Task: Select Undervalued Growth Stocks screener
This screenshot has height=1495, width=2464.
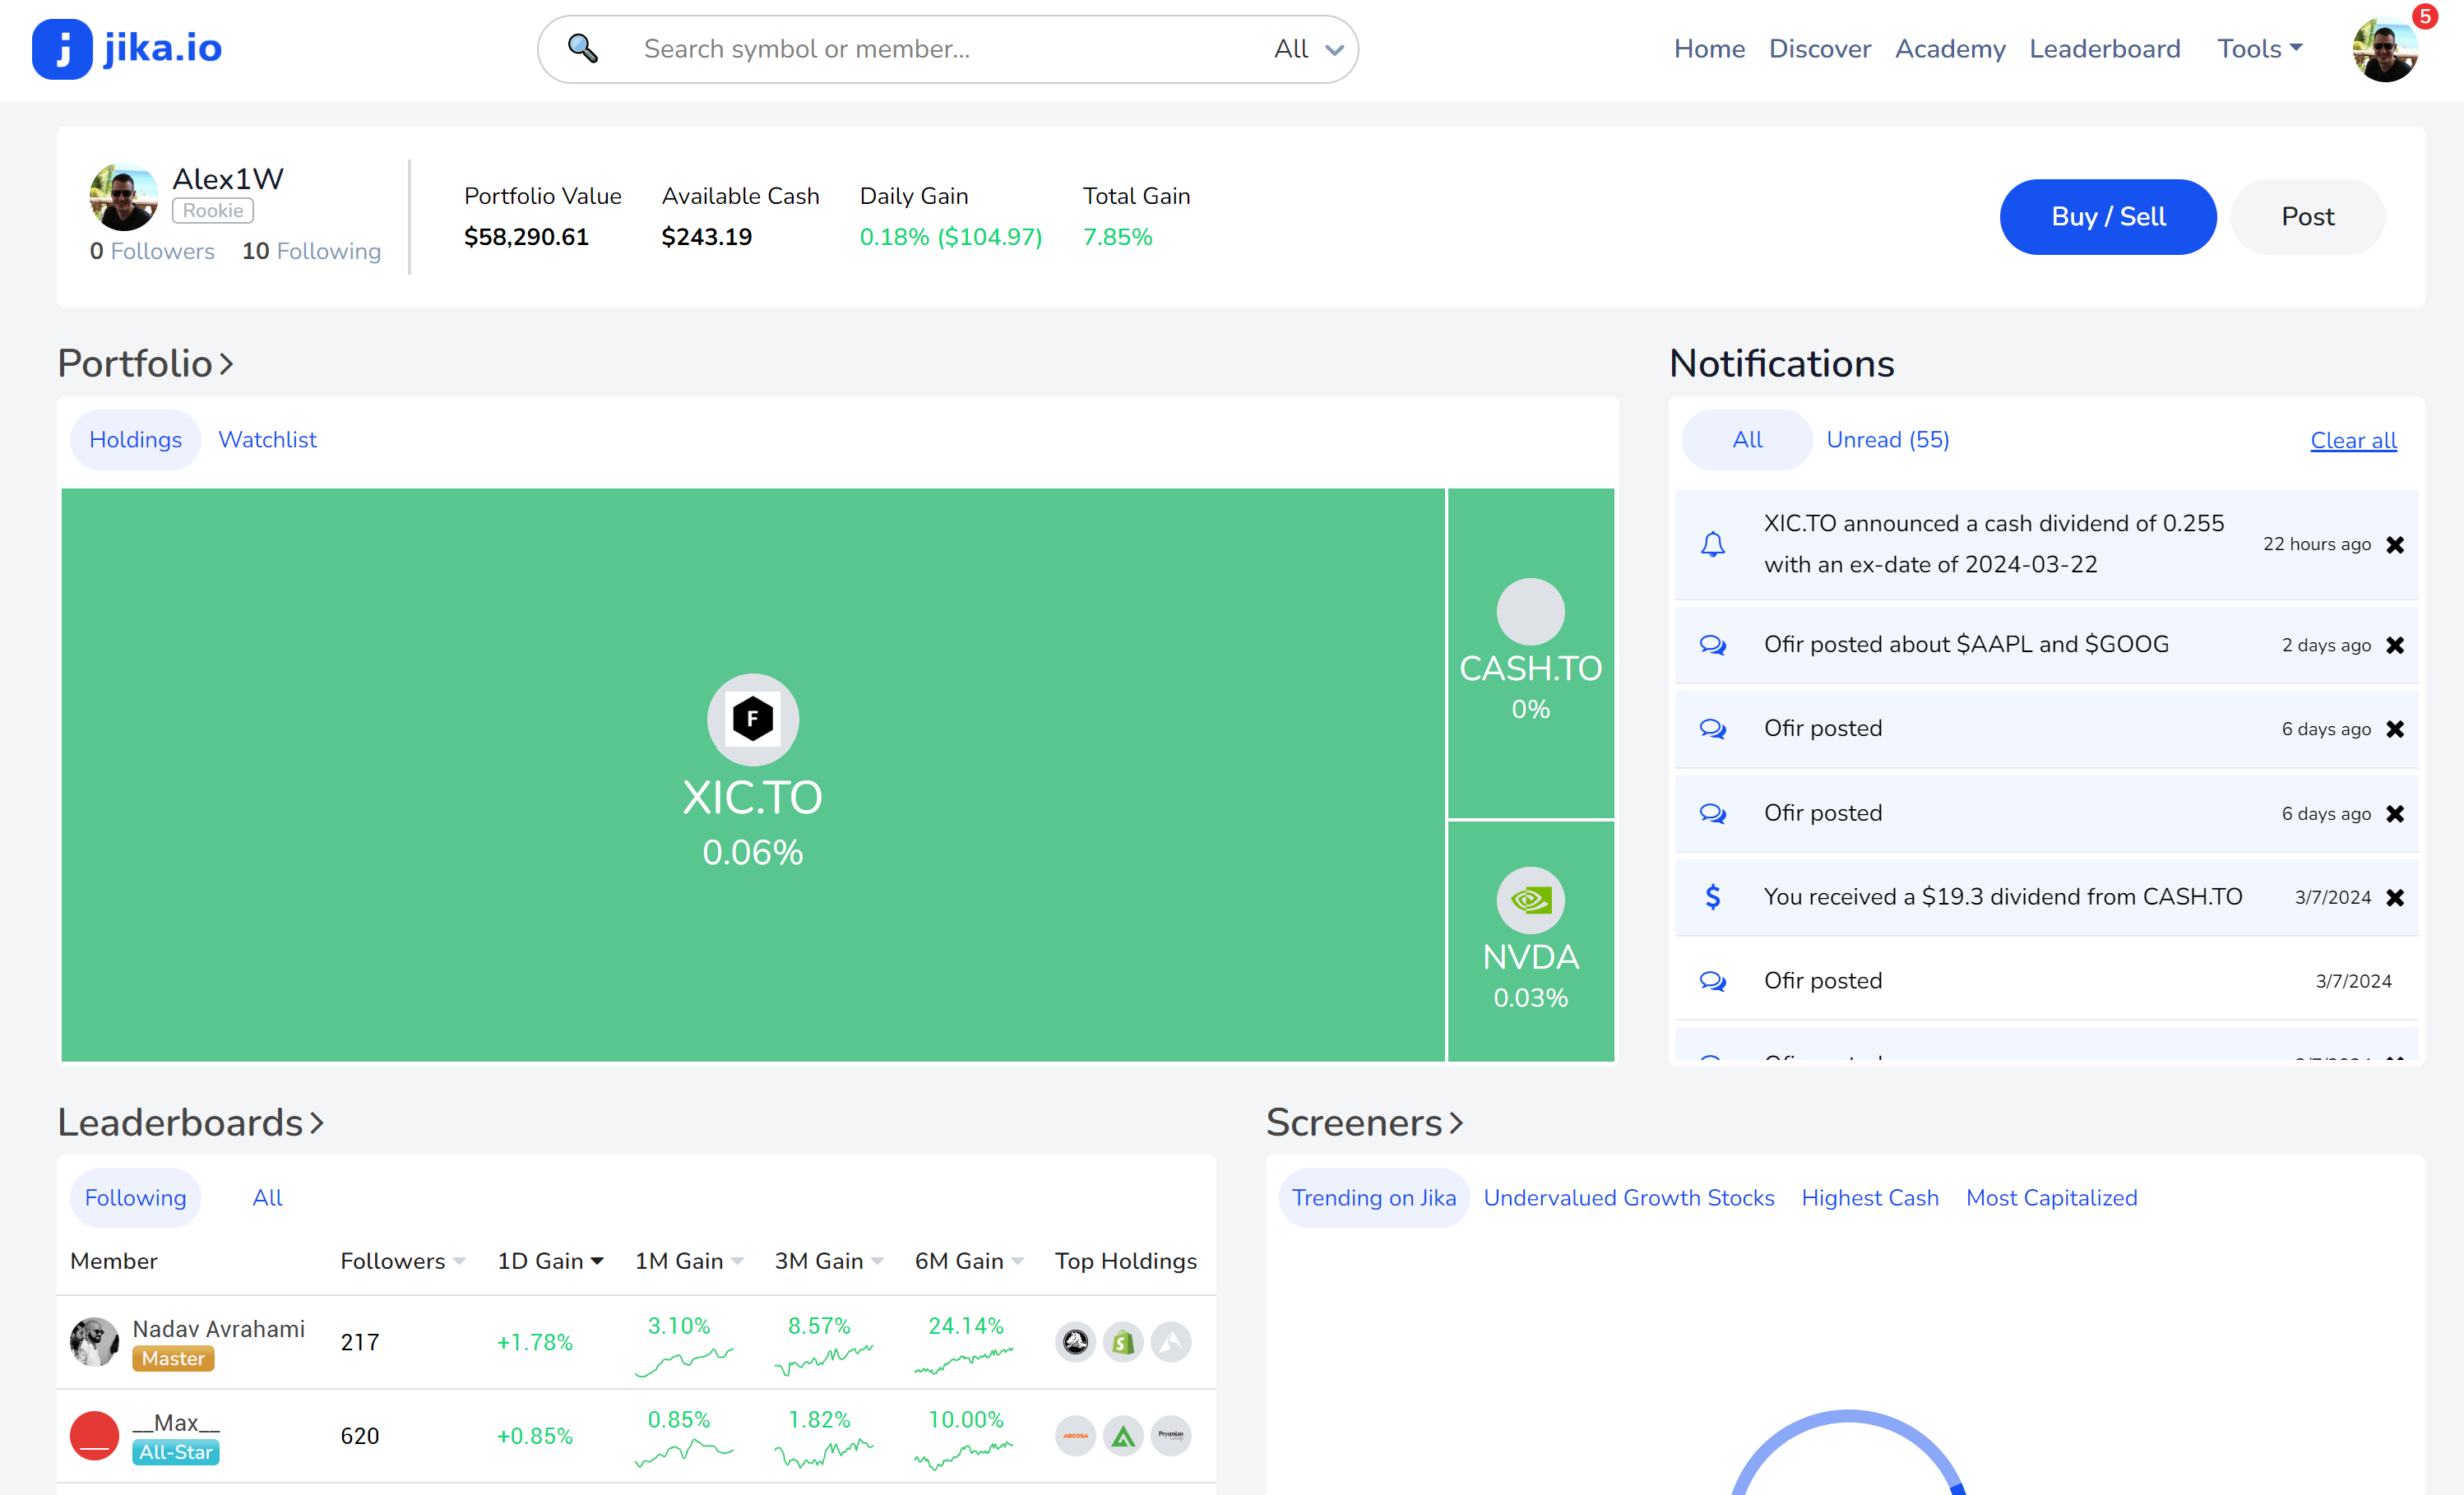Action: point(1628,1198)
